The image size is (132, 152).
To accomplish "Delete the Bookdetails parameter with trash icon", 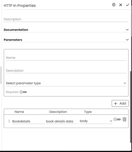I will point(124,119).
